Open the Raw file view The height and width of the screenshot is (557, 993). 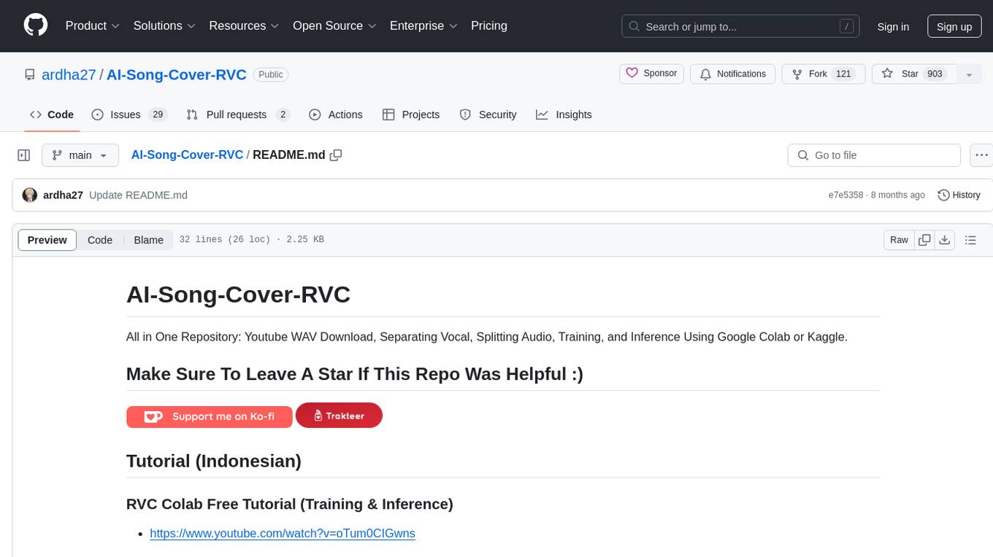(899, 240)
